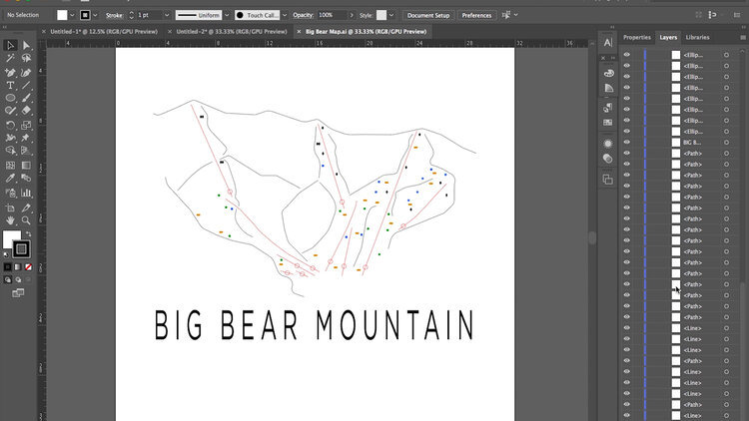The height and width of the screenshot is (421, 749).
Task: Close the Untitled-2* document tab
Action: tap(170, 32)
